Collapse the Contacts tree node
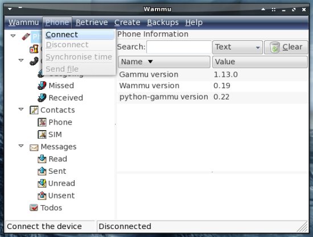 click(x=21, y=109)
